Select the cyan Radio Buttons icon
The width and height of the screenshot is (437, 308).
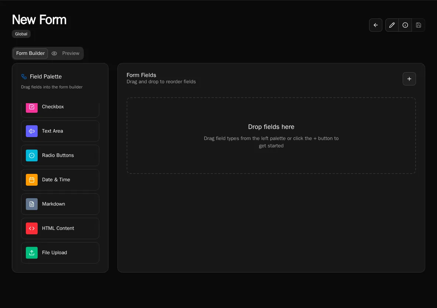(x=32, y=155)
